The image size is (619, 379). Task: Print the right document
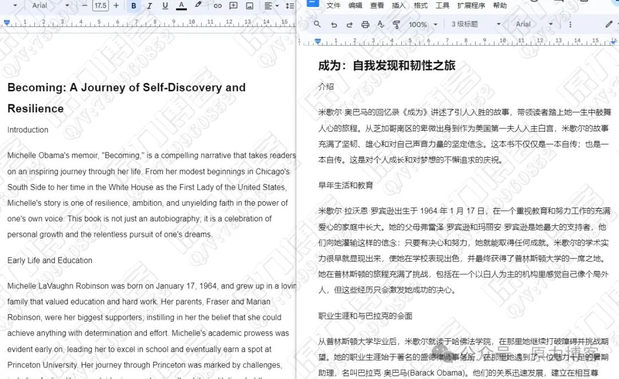pos(365,25)
